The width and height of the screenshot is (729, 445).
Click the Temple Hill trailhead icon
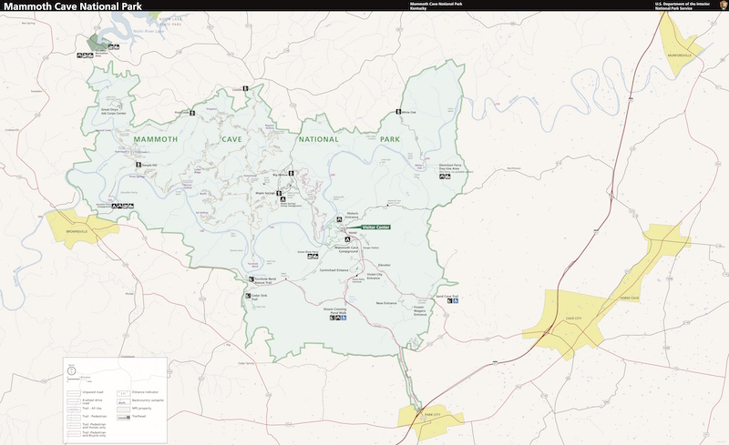click(139, 165)
